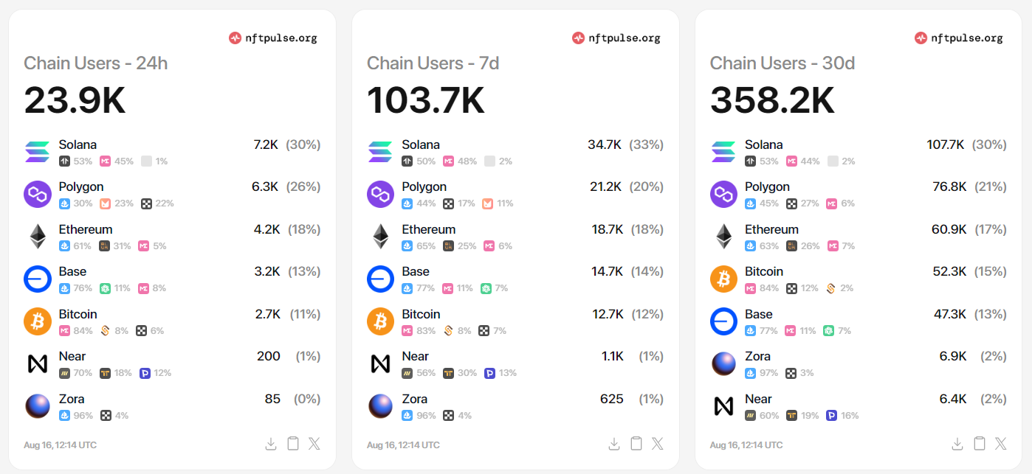Click the Polygon logo in the 7d card
The height and width of the screenshot is (474, 1032).
(380, 193)
